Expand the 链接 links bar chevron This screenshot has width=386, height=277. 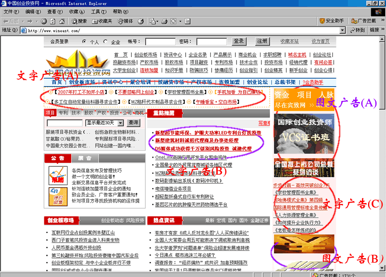click(x=383, y=29)
